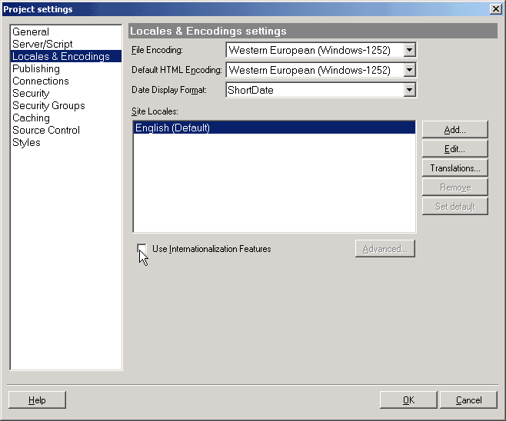Select English (Default) in Site Locales
506x421 pixels.
(x=173, y=128)
